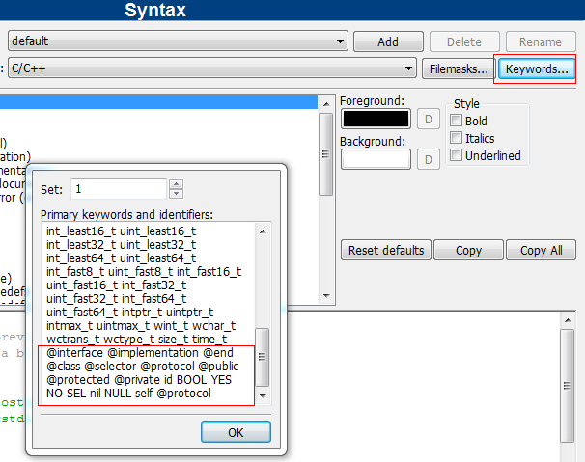Pick the black Foreground color swatch
This screenshot has height=462, width=585.
pos(376,119)
